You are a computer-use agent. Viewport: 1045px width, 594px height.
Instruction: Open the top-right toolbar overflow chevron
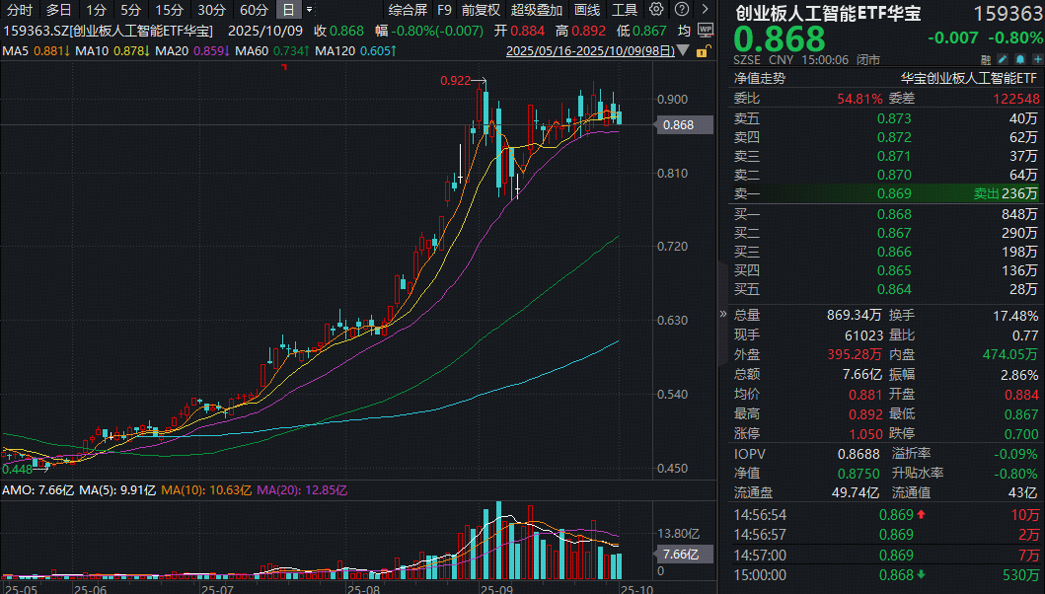pyautogui.click(x=704, y=10)
